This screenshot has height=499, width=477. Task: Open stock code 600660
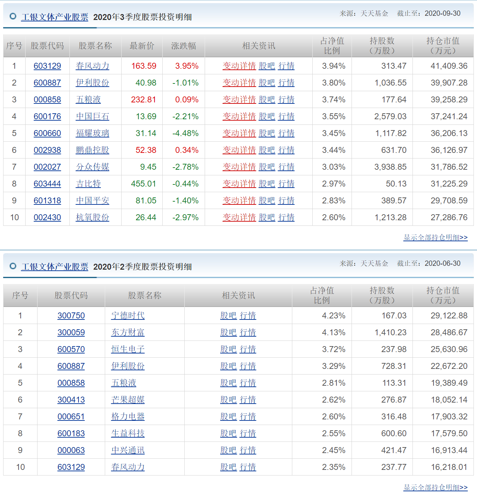click(47, 133)
